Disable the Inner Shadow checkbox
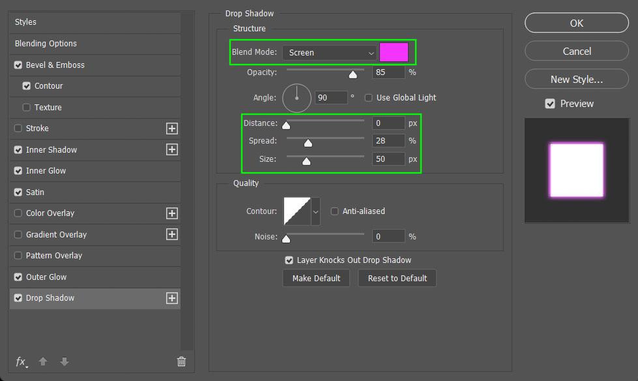This screenshot has height=381, width=638. (x=18, y=149)
